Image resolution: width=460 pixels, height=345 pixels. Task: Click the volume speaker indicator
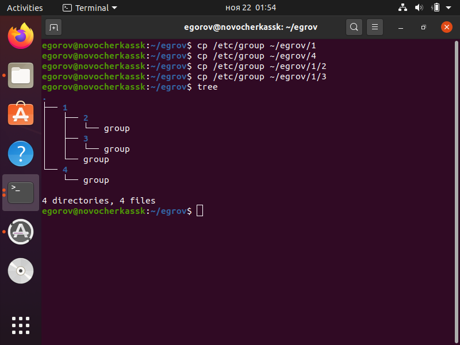click(x=419, y=8)
